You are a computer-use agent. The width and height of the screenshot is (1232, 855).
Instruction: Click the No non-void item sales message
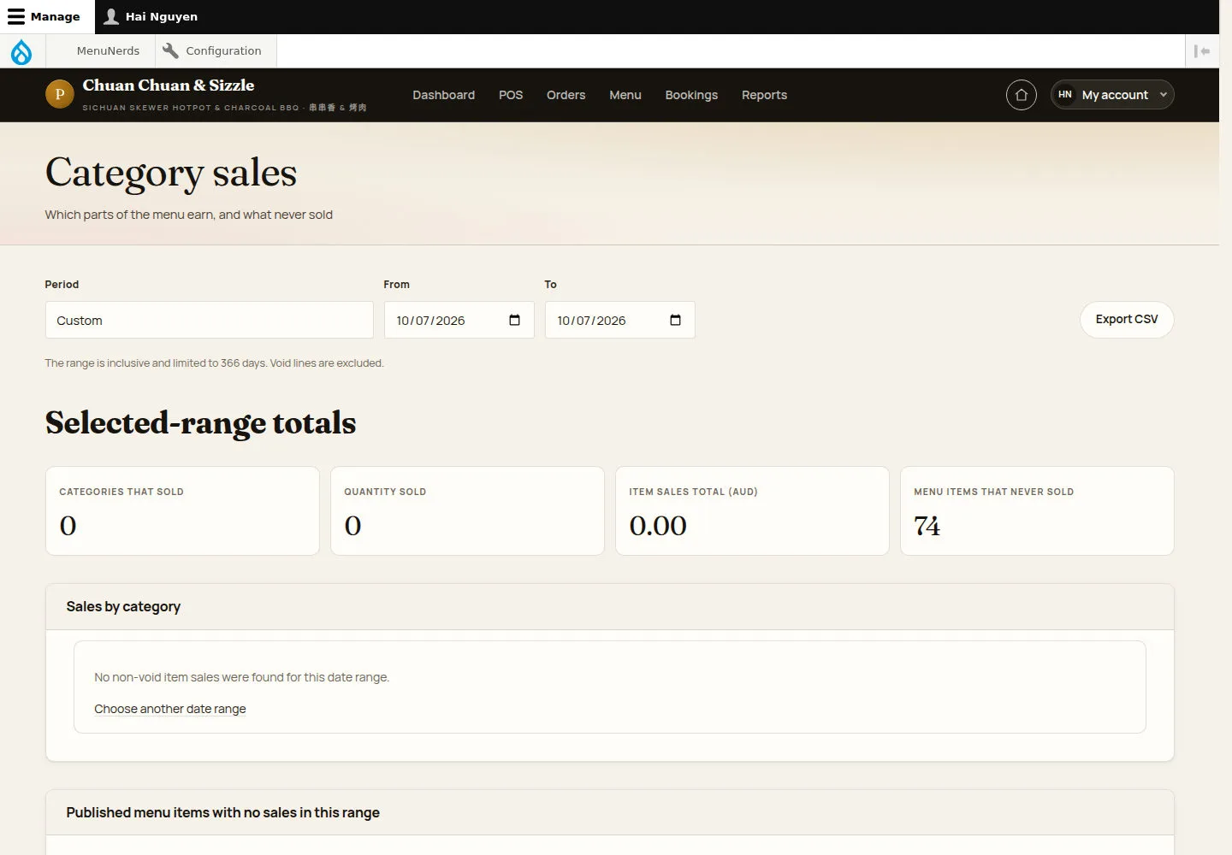click(x=241, y=677)
